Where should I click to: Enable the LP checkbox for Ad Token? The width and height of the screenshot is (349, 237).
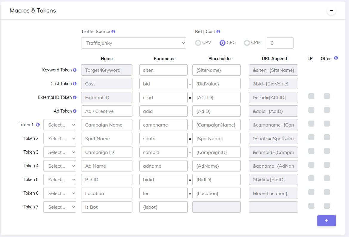[x=311, y=110]
